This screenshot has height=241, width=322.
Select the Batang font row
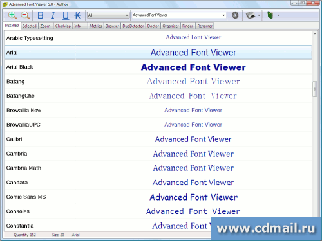(x=158, y=82)
